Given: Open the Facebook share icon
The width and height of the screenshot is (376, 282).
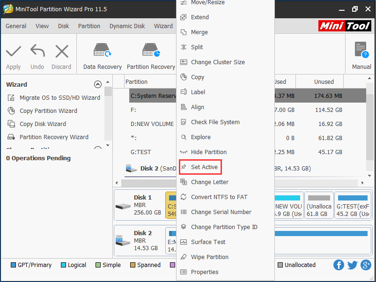Looking at the screenshot, I should pyautogui.click(x=339, y=265).
